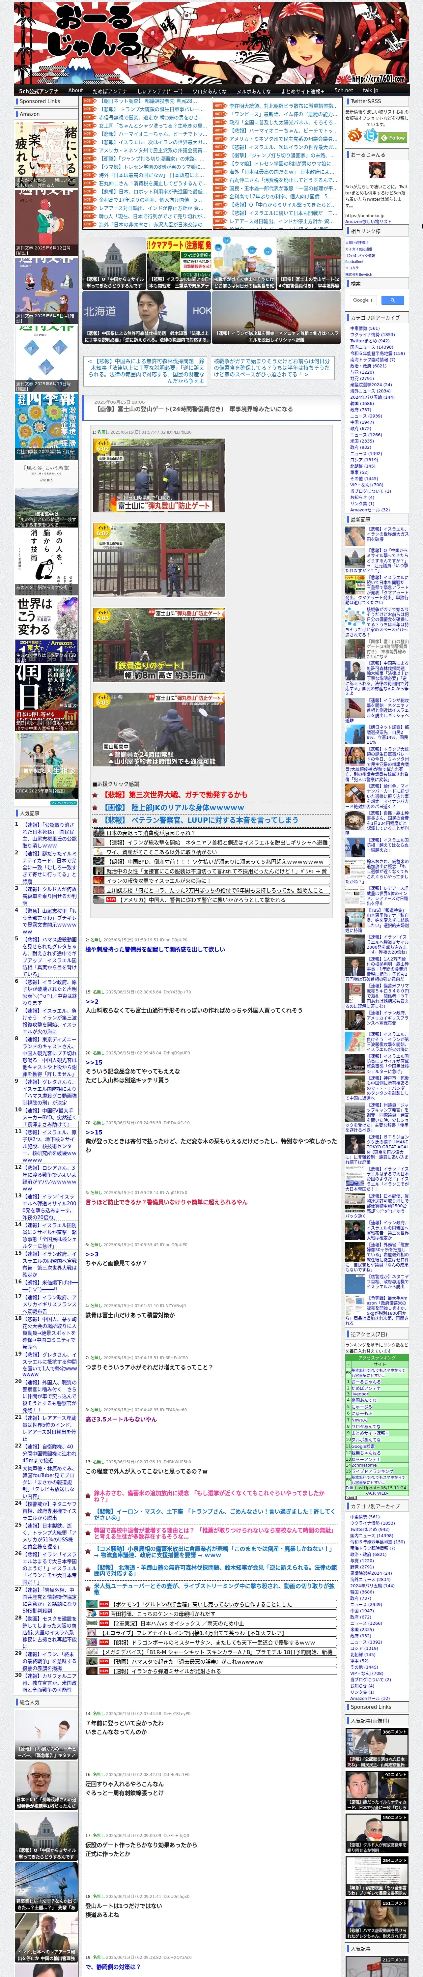Open the footballnet link

click(355, 261)
